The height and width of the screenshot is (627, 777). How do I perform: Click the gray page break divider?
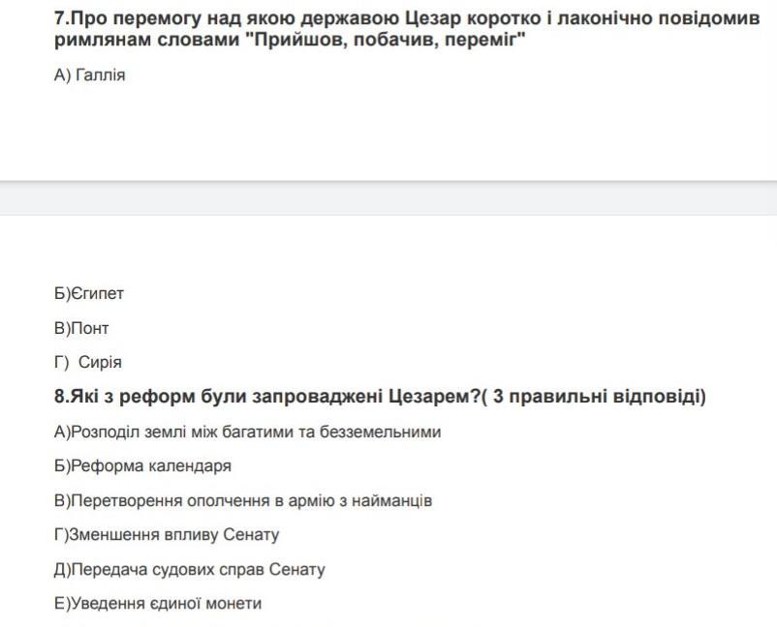[388, 198]
